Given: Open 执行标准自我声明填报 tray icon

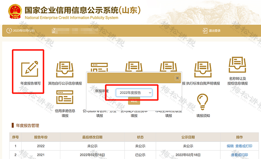Looking at the screenshot, I should [203, 69].
